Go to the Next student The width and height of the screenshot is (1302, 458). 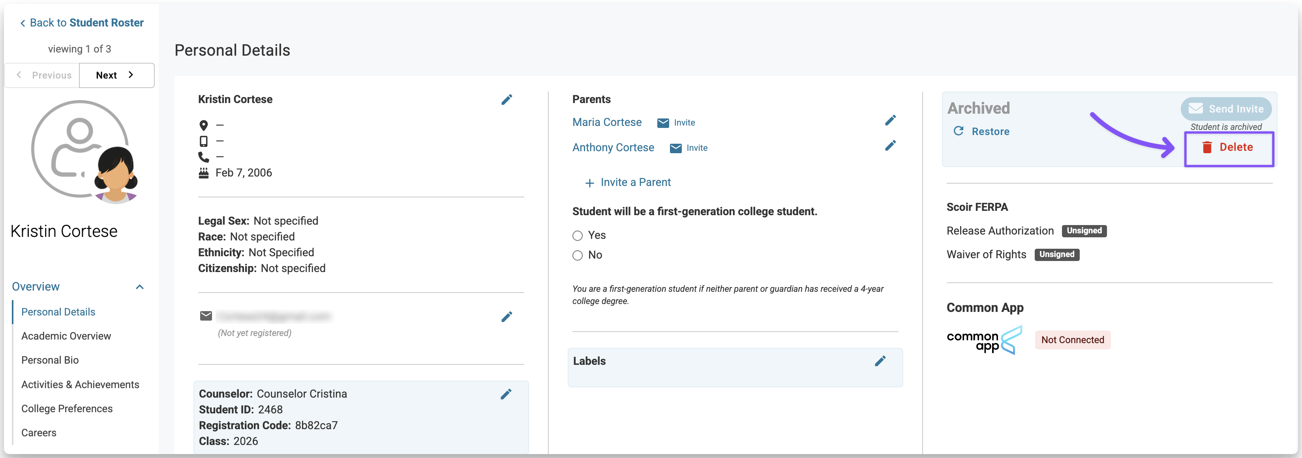(x=116, y=75)
